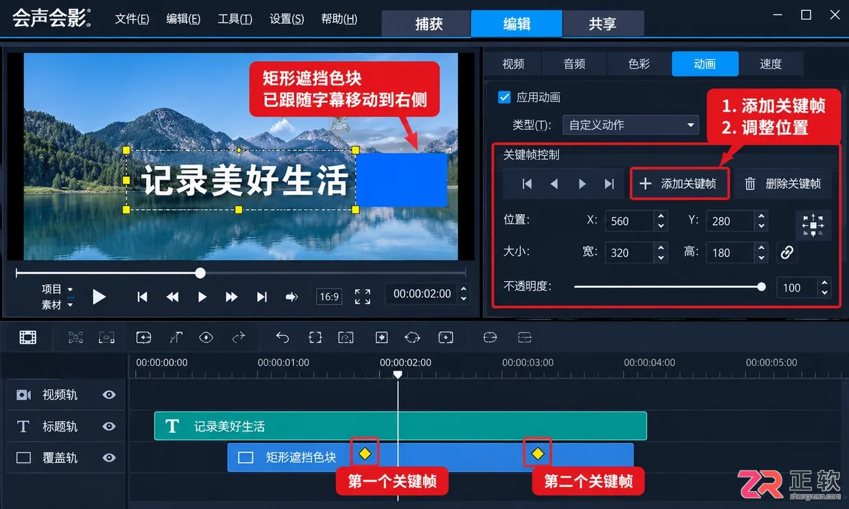Click the circular loop arrows icon in toolbar
The height and width of the screenshot is (509, 849).
[412, 337]
